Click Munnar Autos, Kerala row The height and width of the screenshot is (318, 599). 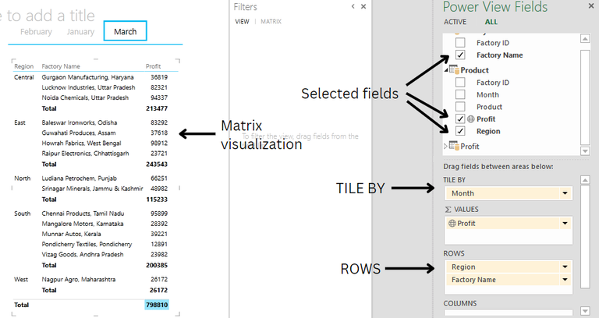(72, 234)
